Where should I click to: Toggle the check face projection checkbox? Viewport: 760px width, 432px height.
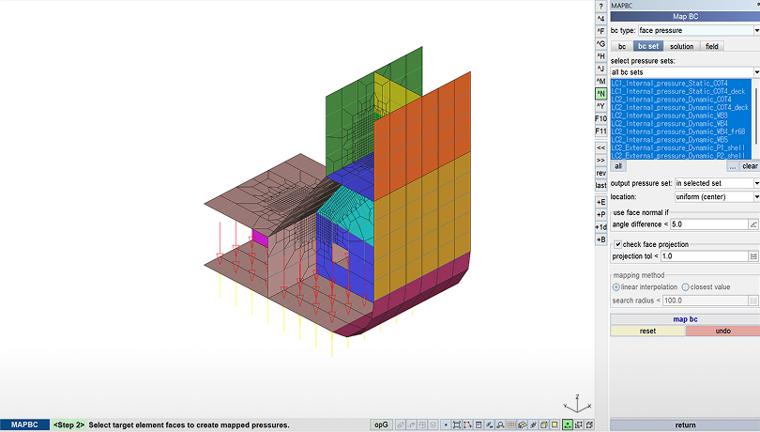[x=617, y=244]
